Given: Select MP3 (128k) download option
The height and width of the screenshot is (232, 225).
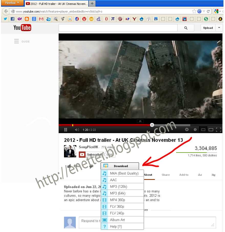Looking at the screenshot, I should tap(122, 187).
